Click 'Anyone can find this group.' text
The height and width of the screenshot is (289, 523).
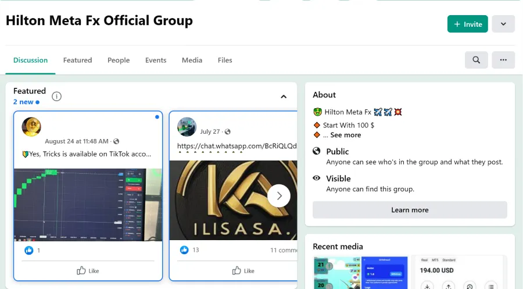370,189
